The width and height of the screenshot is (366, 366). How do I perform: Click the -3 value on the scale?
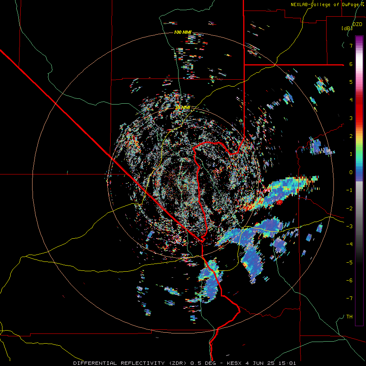pyautogui.click(x=349, y=227)
